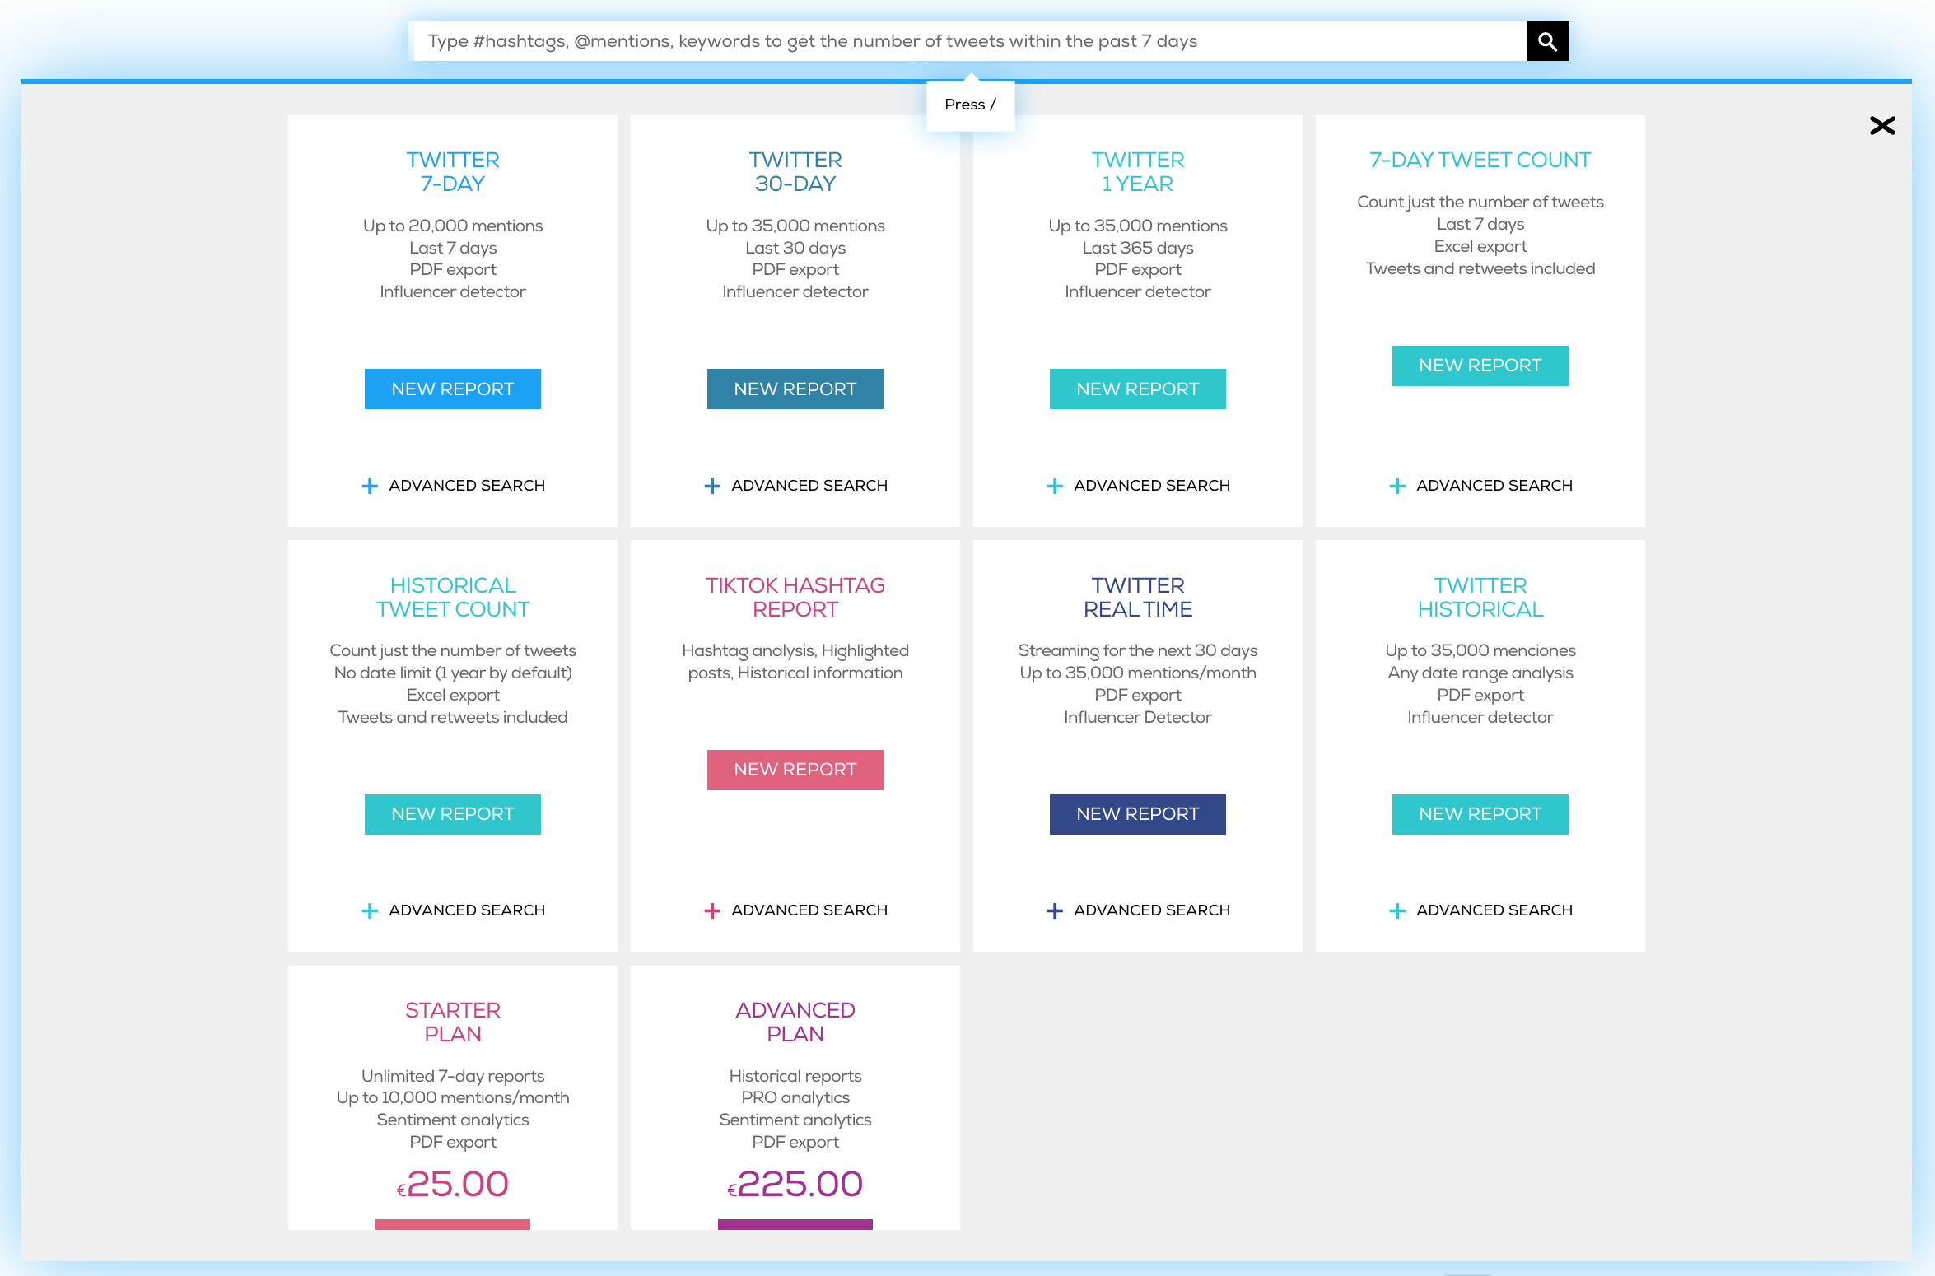Select the Twitter 30-Day card title
The image size is (1935, 1276).
point(795,171)
